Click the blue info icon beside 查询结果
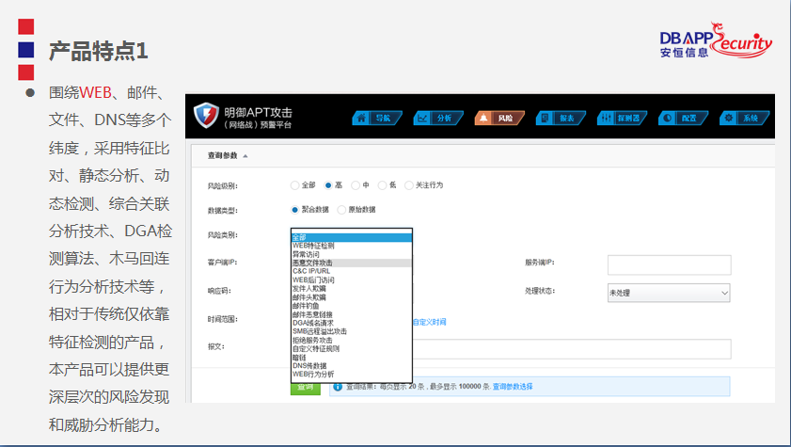This screenshot has height=447, width=791. 338,387
